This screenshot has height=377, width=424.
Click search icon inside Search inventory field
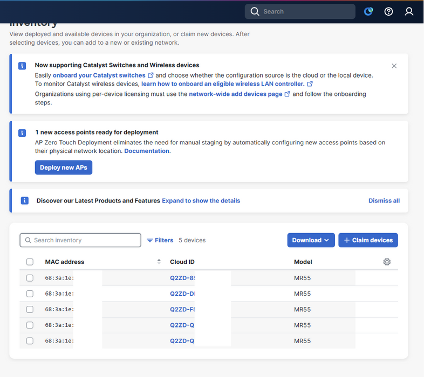28,240
